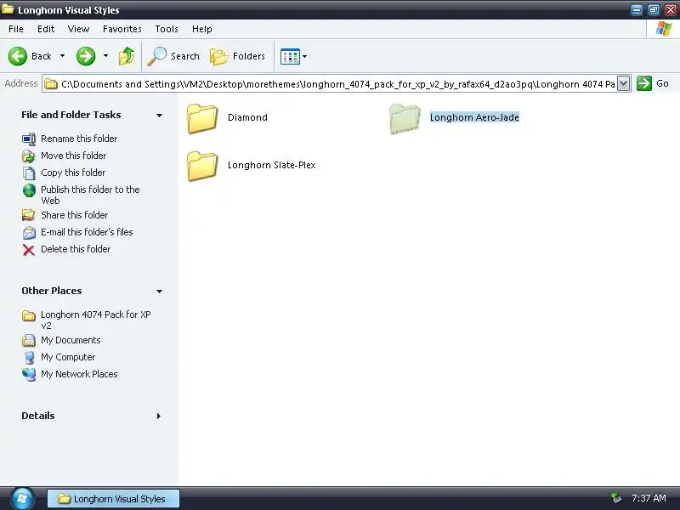Select the Longhorn Aero-Jade folder icon
The height and width of the screenshot is (510, 680).
pyautogui.click(x=405, y=118)
